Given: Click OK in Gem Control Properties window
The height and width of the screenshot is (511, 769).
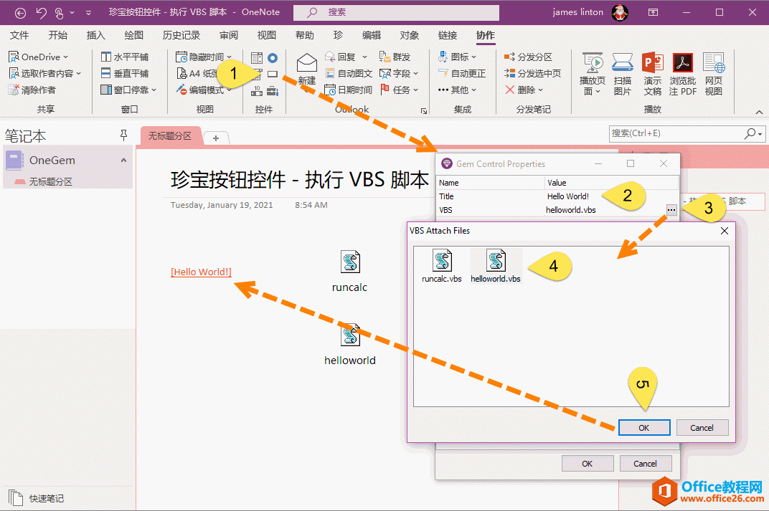Looking at the screenshot, I should click(587, 464).
